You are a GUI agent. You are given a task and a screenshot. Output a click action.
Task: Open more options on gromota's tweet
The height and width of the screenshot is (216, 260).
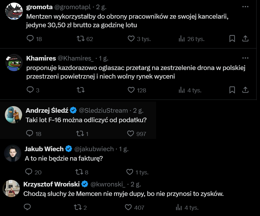point(245,6)
